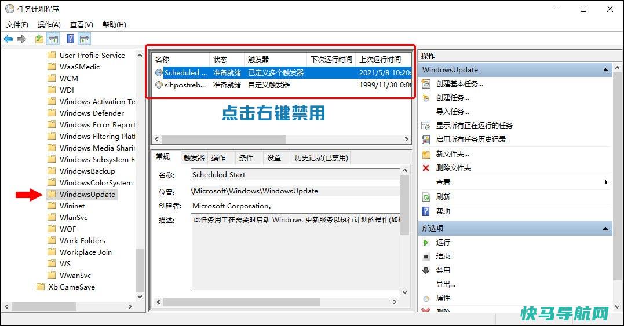
Task: Click the Up one level folder icon
Action: point(39,39)
